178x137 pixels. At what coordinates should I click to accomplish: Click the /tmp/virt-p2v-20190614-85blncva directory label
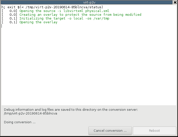tap(31, 113)
